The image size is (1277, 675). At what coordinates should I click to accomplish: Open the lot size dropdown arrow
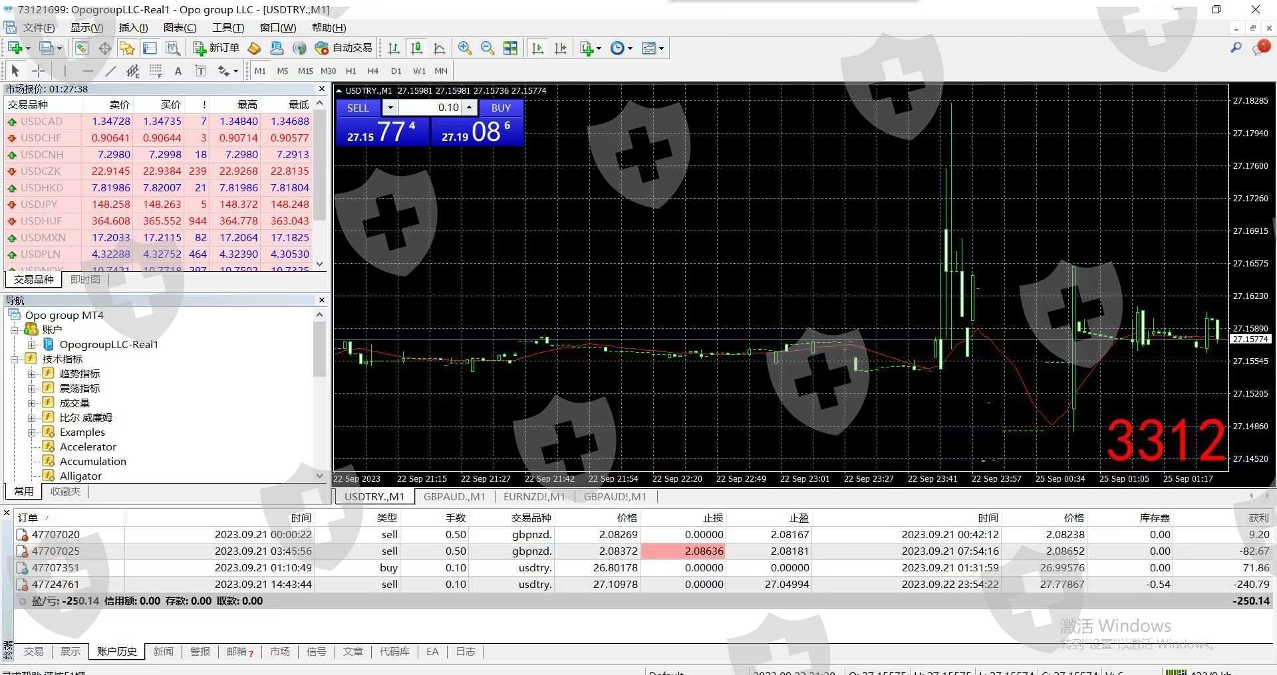click(390, 108)
